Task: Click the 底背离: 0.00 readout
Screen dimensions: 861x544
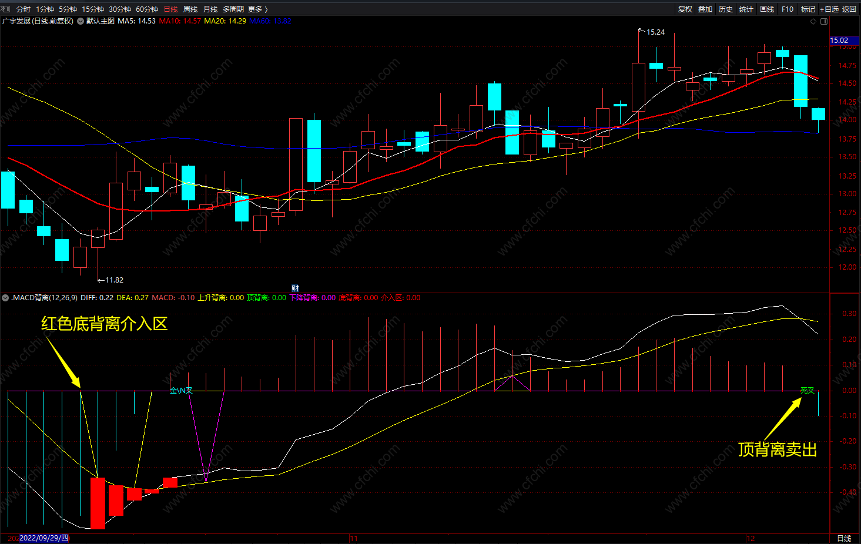Action: pyautogui.click(x=359, y=298)
